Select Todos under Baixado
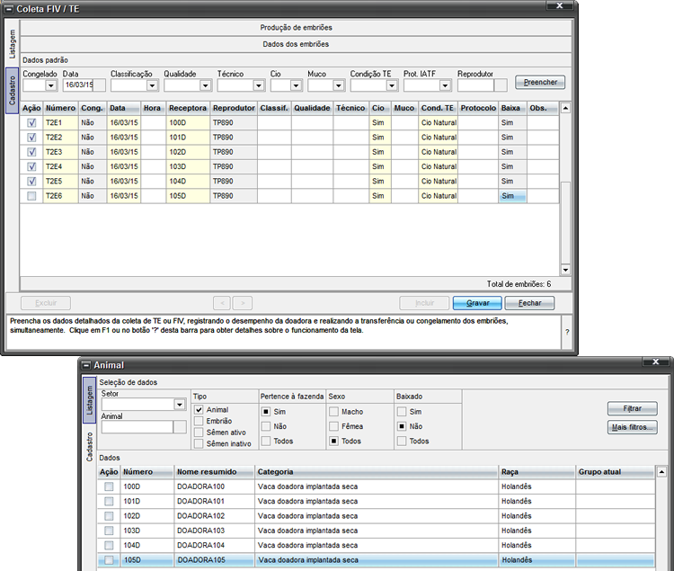Viewport: 674px width, 571px height. (x=402, y=441)
